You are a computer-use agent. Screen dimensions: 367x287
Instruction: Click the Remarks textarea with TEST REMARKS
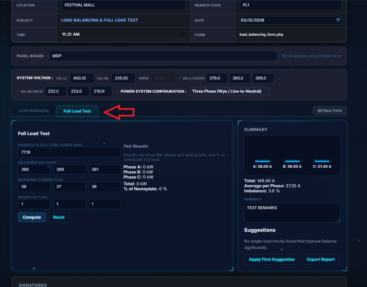(x=292, y=212)
